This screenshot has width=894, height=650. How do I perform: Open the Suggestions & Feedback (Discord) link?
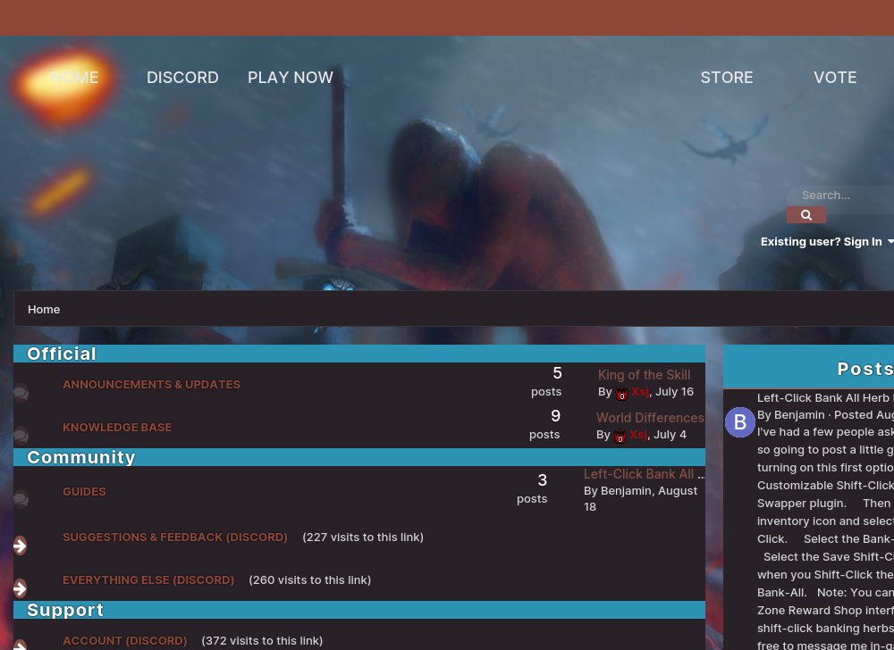click(175, 537)
